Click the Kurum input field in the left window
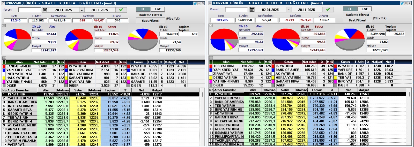The height and width of the screenshot is (147, 414). click(x=29, y=10)
